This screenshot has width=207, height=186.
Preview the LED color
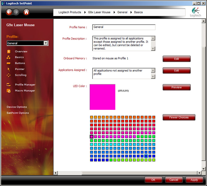(177, 87)
